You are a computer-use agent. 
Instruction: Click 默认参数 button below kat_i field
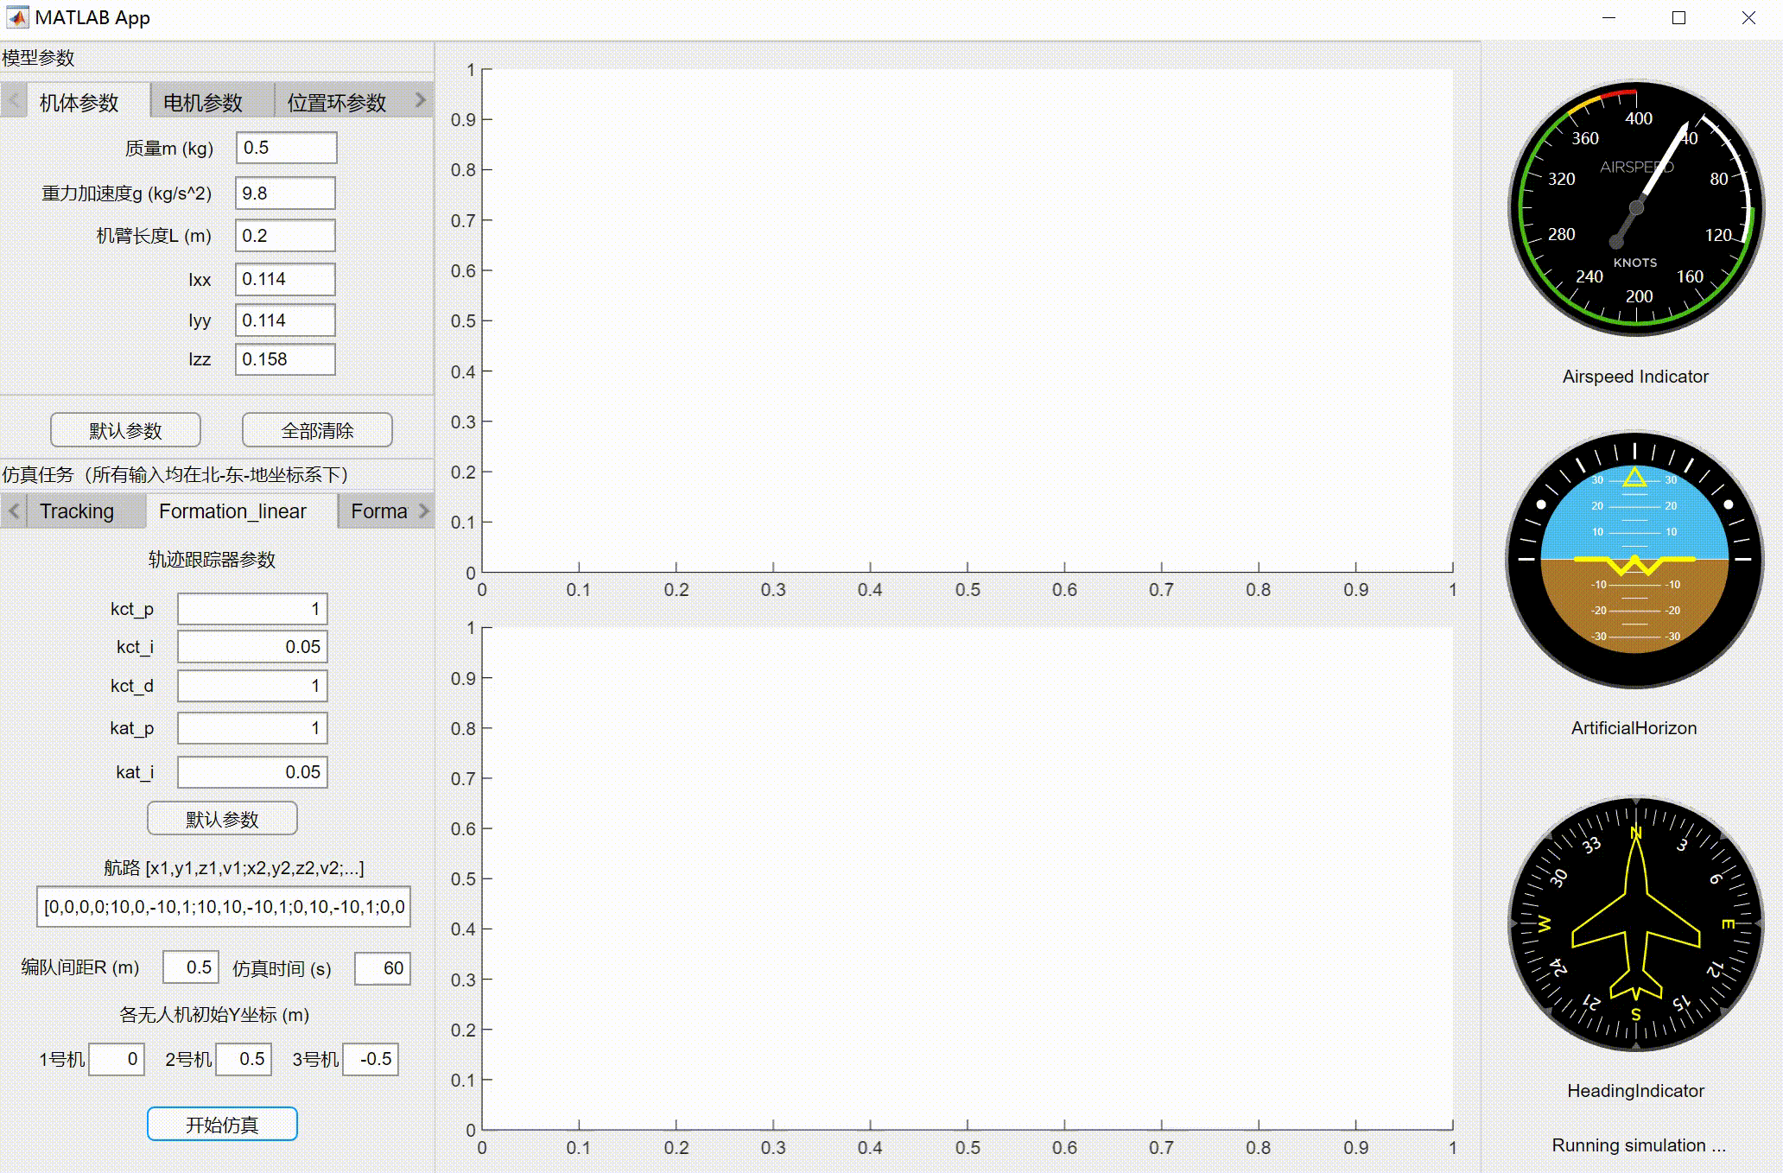click(x=222, y=819)
